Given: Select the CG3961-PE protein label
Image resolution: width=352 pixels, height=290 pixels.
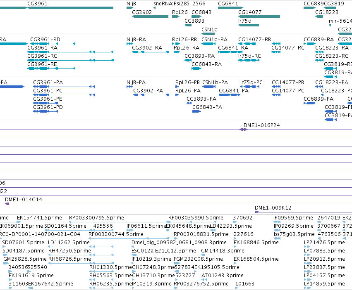Looking at the screenshot, I should click(x=48, y=99).
